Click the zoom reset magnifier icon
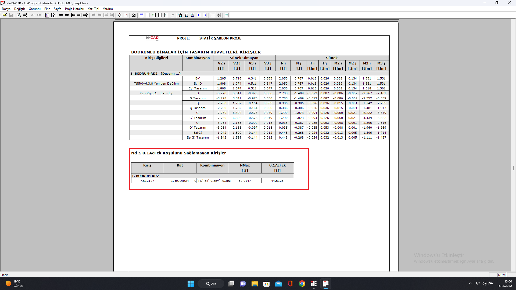The width and height of the screenshot is (516, 290). (192, 15)
